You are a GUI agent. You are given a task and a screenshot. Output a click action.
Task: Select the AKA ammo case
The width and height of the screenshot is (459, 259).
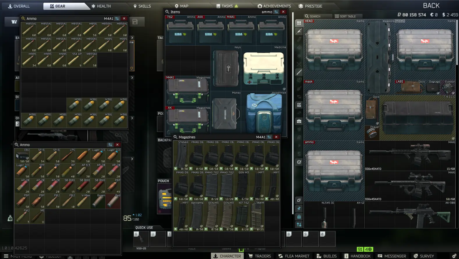coord(211,30)
